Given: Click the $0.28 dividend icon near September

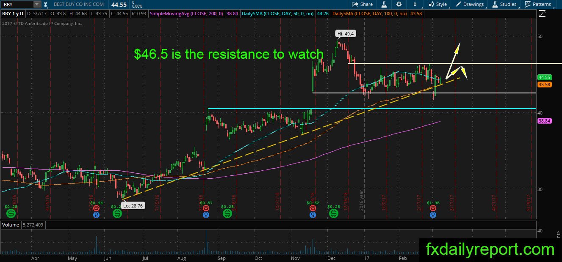Looking at the screenshot, I should coord(227,213).
